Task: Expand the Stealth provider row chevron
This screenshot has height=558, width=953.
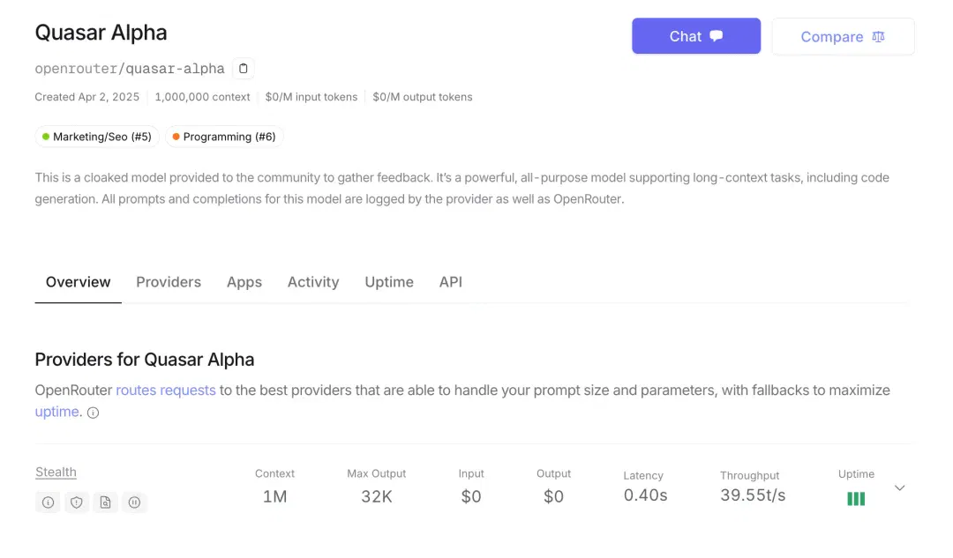Action: click(x=899, y=487)
